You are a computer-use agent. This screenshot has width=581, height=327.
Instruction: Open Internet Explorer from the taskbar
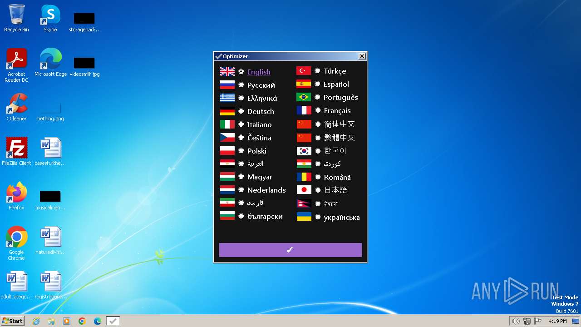36,321
